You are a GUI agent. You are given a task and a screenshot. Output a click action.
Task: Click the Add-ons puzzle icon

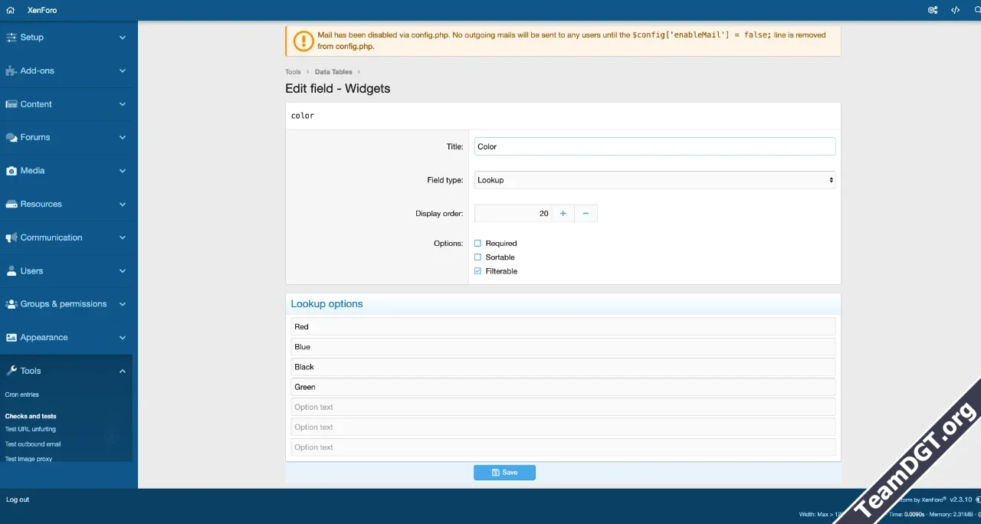[x=11, y=70]
